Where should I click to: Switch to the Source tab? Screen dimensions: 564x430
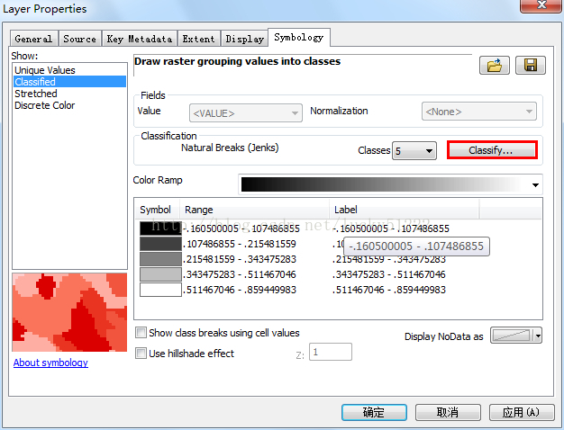pyautogui.click(x=79, y=39)
